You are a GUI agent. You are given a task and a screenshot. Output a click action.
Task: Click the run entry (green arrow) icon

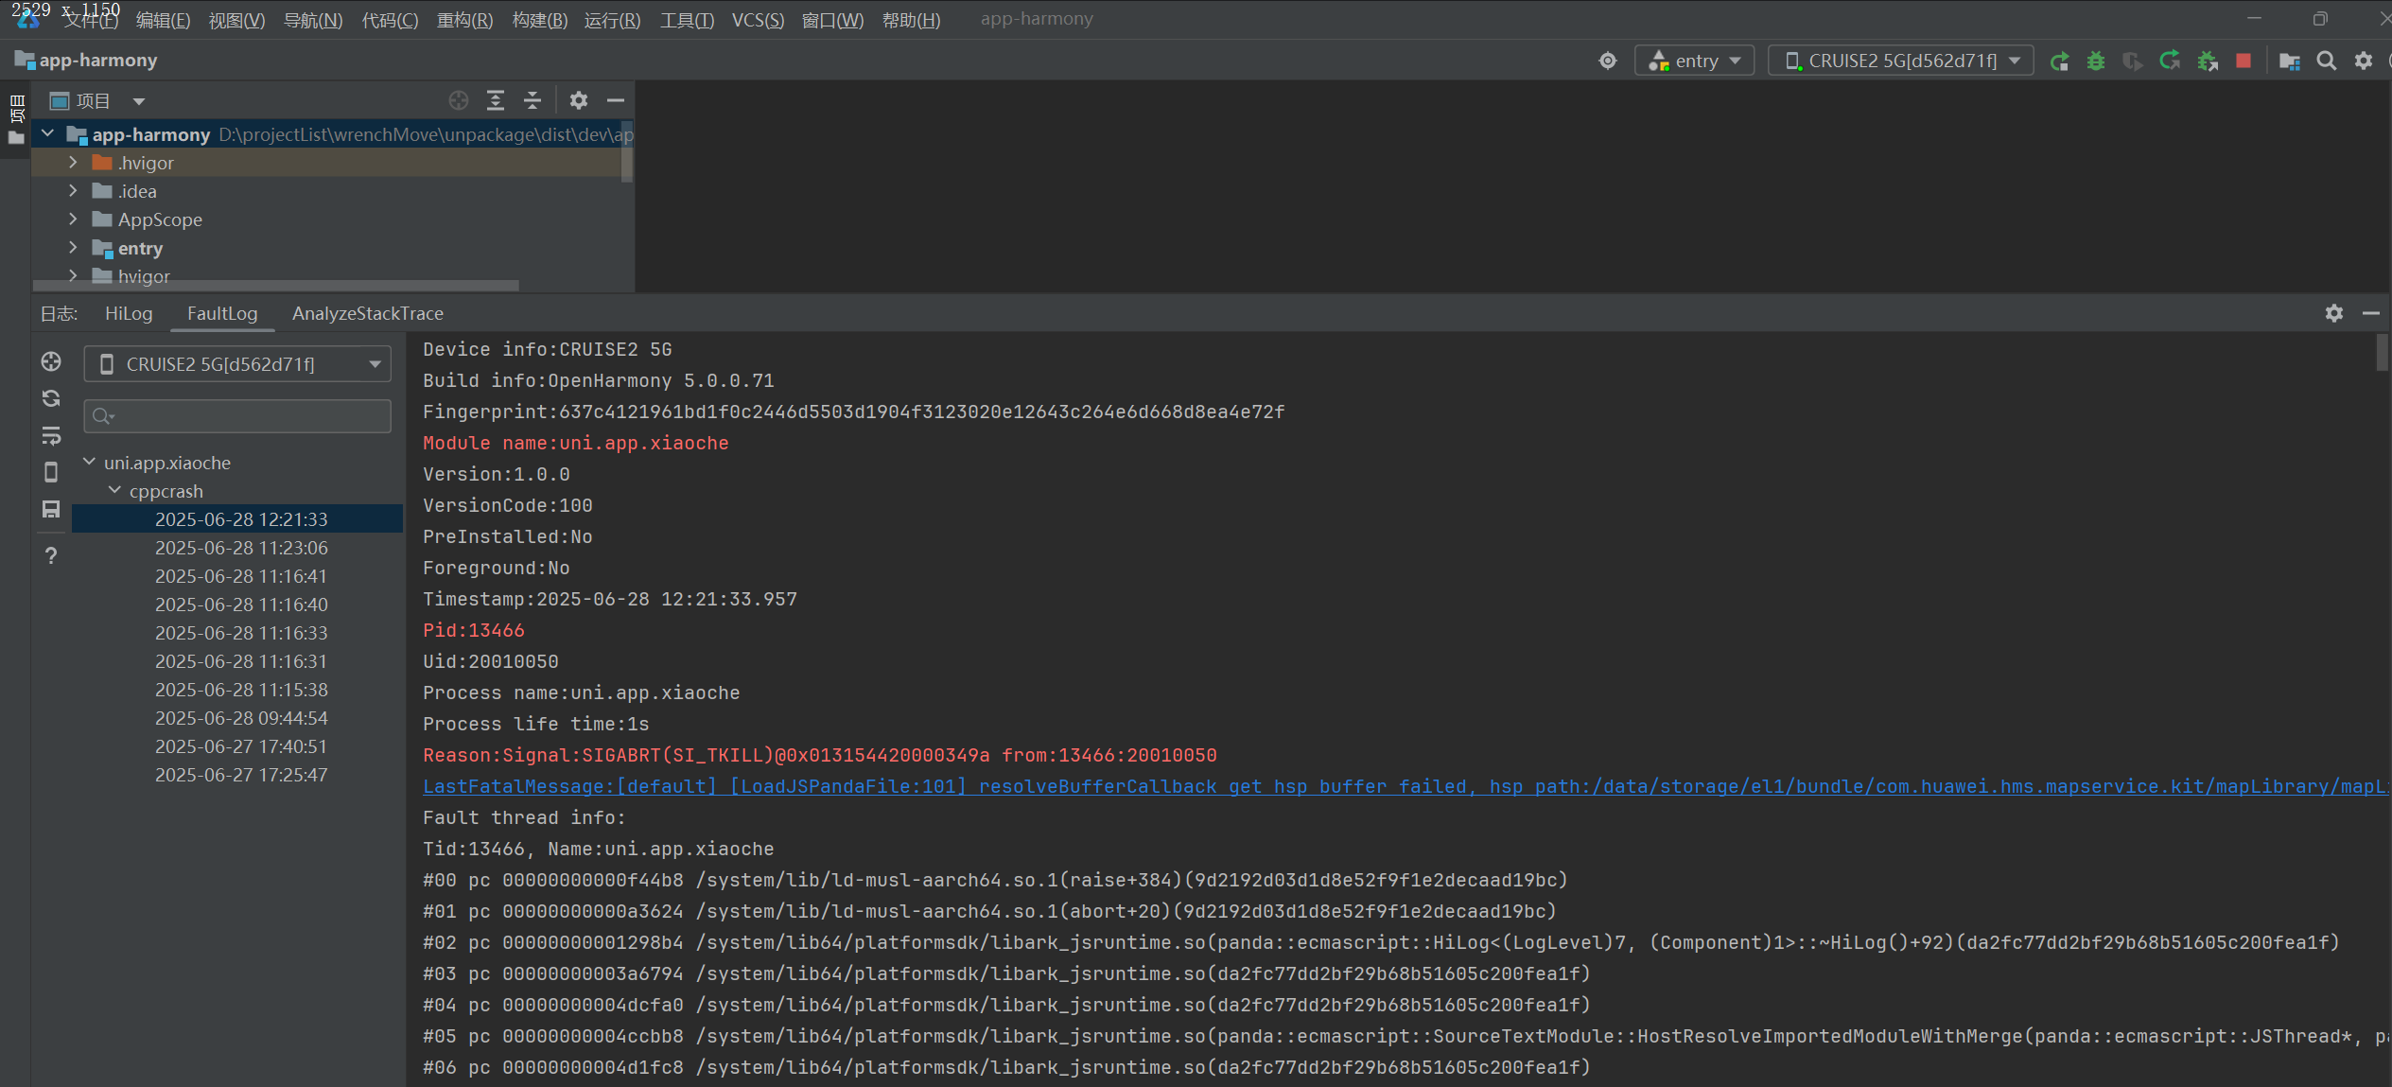click(2059, 61)
